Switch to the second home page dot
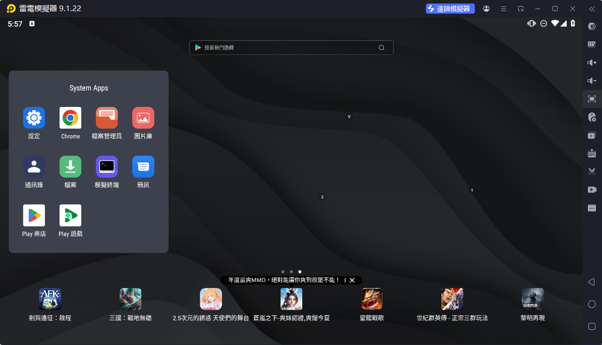 click(291, 272)
